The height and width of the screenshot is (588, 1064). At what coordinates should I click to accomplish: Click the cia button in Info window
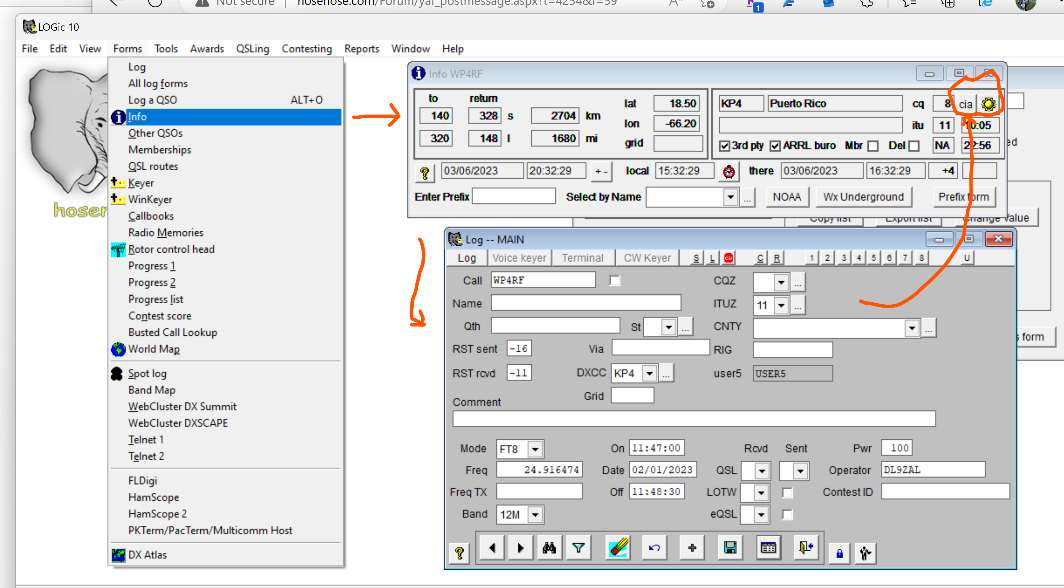point(965,105)
